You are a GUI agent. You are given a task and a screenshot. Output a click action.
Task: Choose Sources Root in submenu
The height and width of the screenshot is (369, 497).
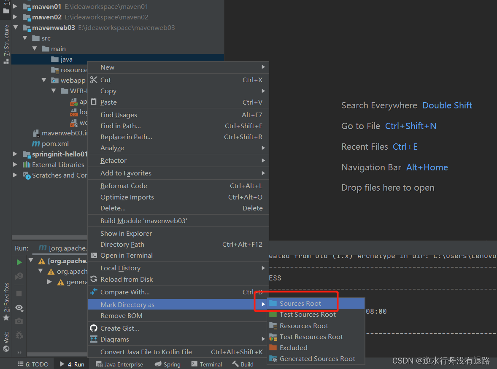(316, 304)
